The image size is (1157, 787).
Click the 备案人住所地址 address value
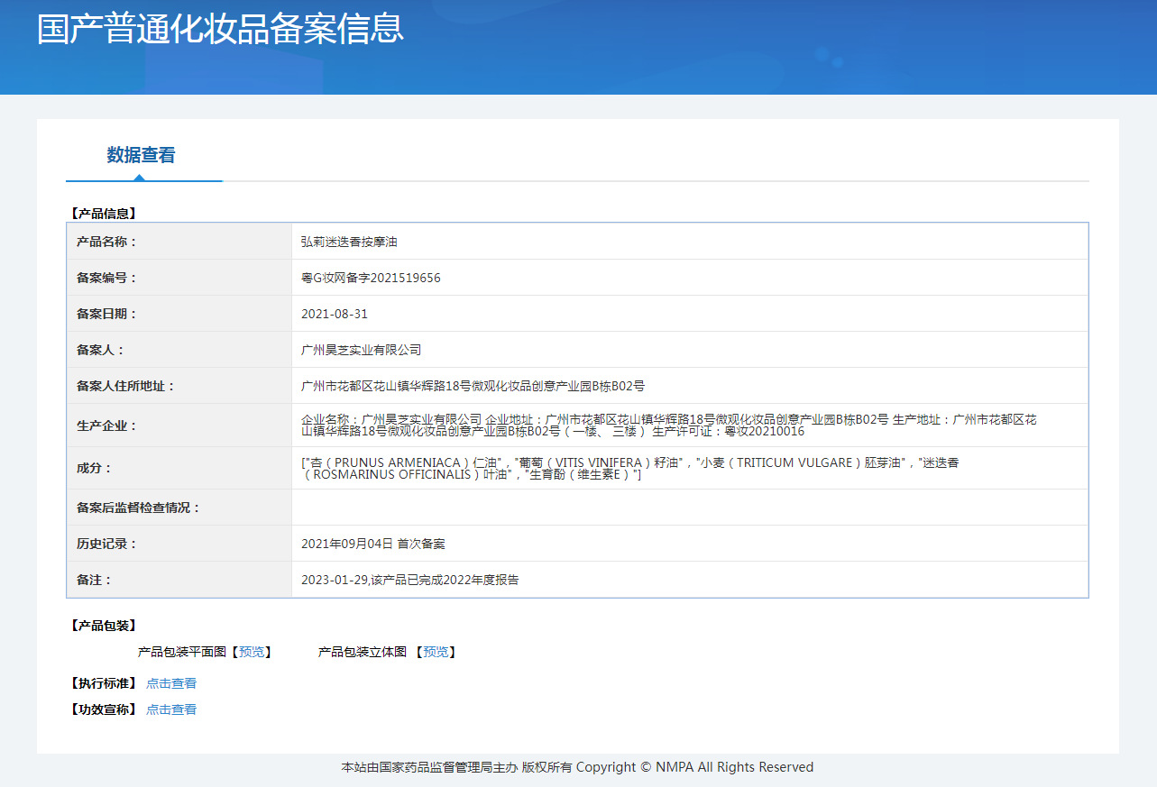pyautogui.click(x=473, y=386)
